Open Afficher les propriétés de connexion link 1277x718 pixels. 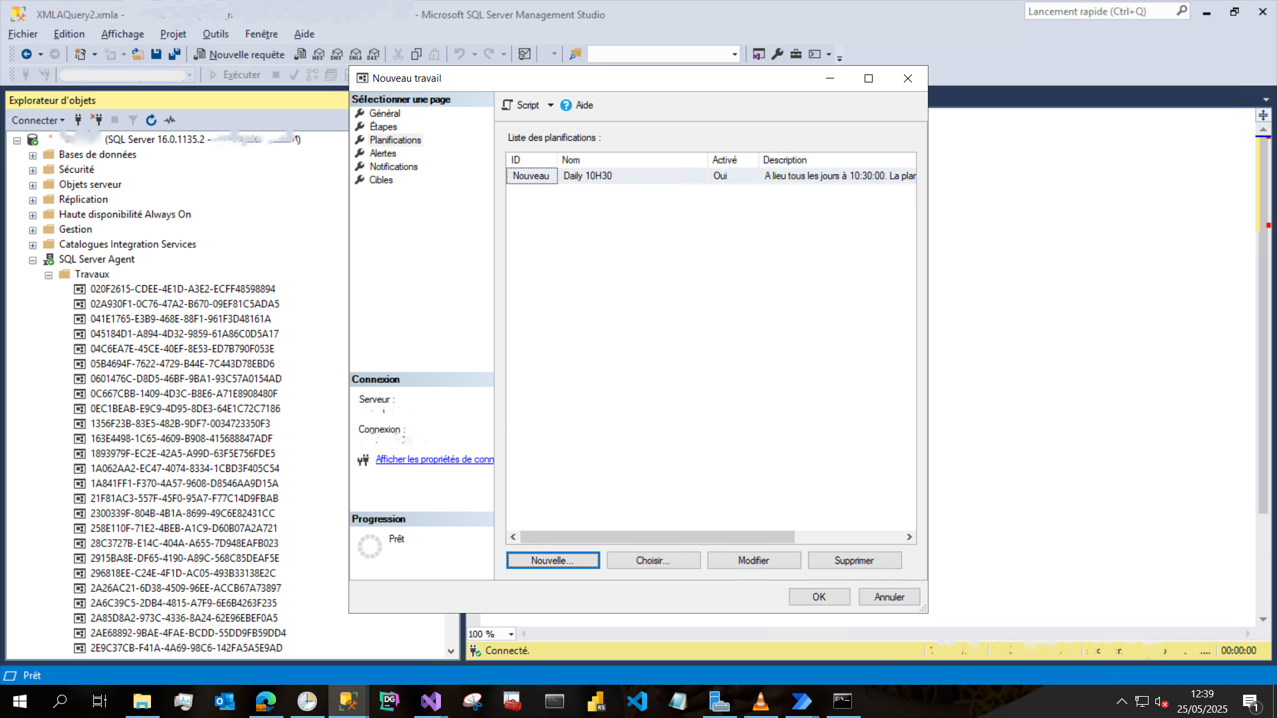coord(434,459)
